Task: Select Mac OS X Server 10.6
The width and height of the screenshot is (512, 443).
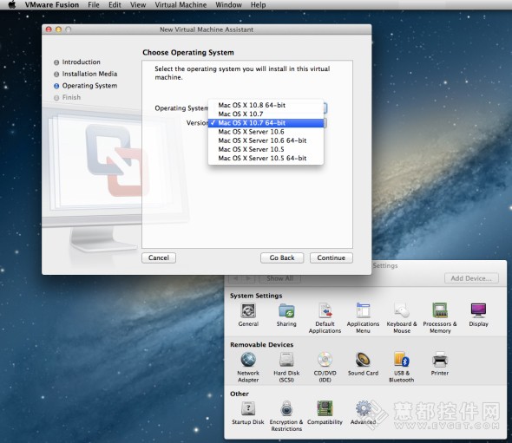Action: point(266,132)
